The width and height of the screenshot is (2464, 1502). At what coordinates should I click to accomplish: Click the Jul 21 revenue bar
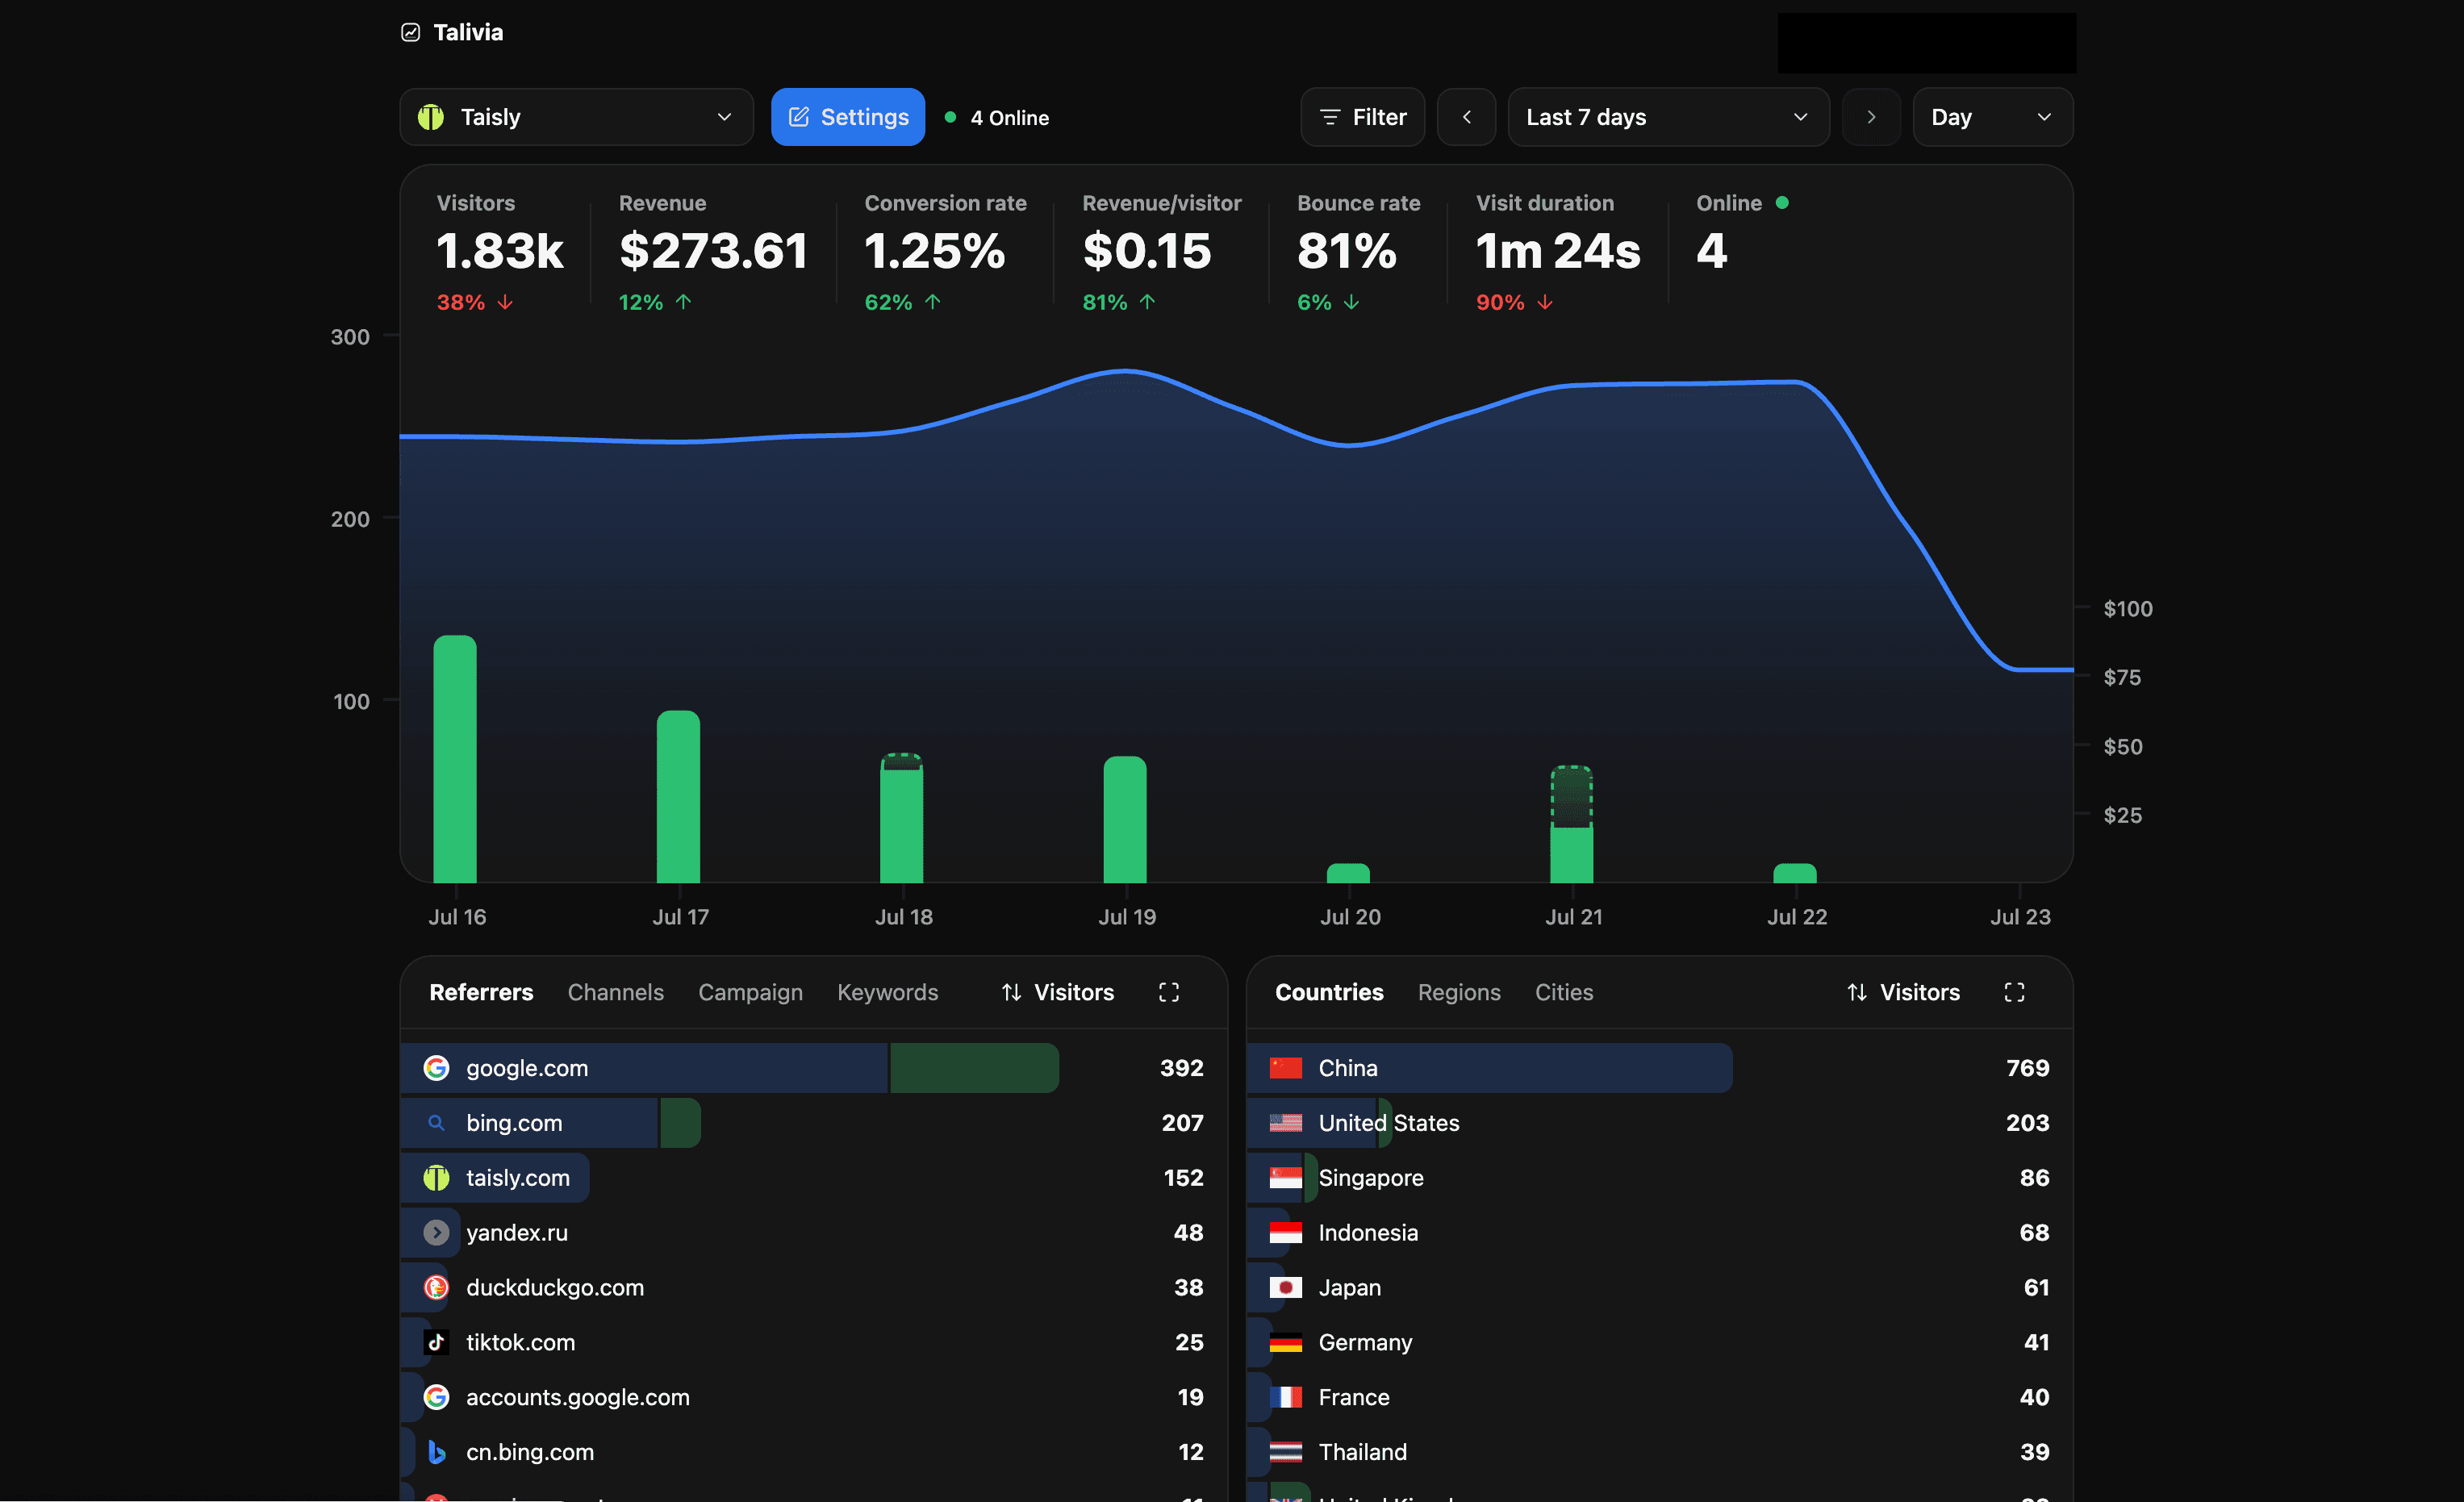1571,824
